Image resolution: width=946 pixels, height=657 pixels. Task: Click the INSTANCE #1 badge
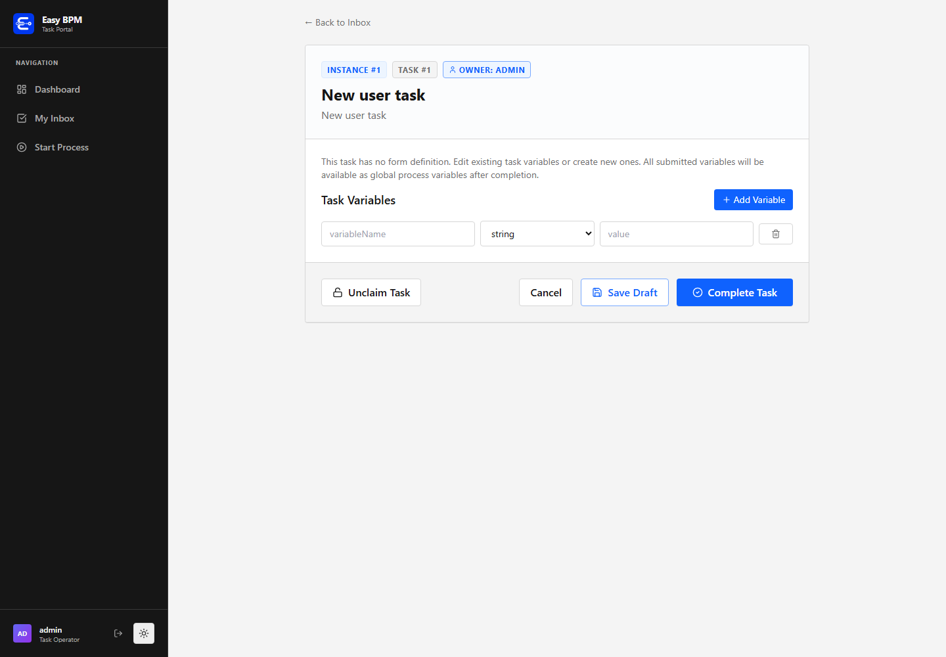(x=353, y=70)
